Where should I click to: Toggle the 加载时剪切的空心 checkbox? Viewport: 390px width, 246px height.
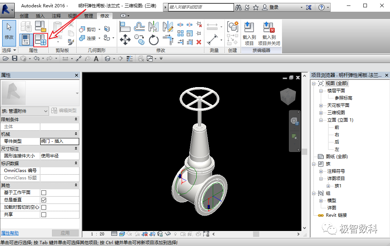point(44,207)
